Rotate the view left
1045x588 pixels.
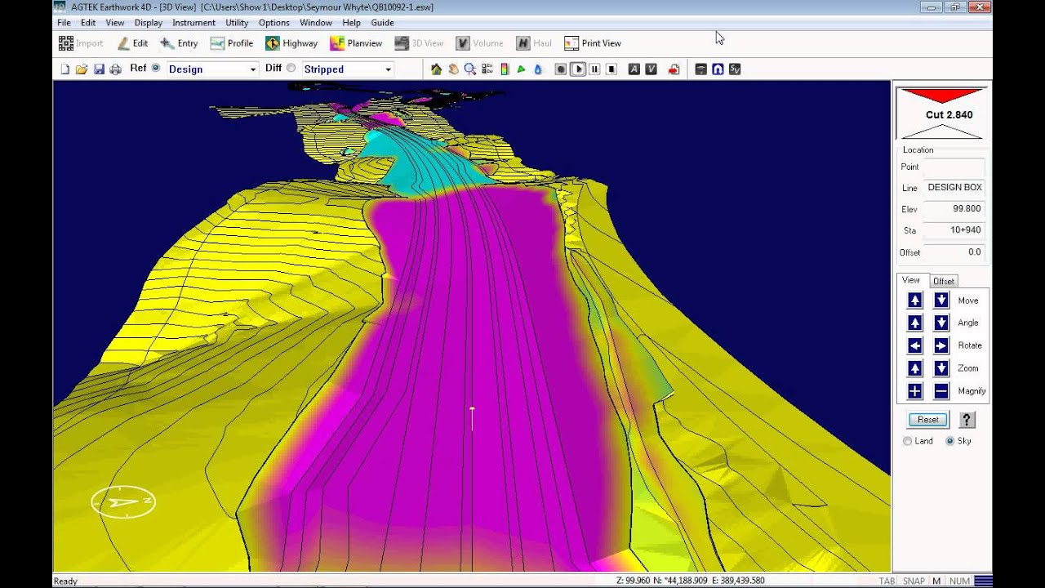tap(915, 345)
